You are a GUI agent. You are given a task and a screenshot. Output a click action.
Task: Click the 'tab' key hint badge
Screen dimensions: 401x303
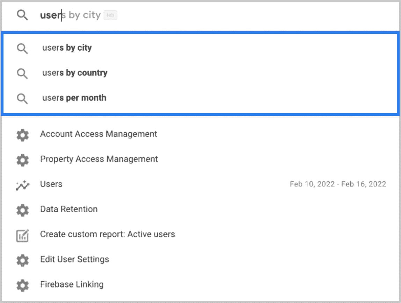111,15
